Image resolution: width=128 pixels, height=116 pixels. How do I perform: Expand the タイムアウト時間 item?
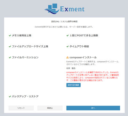coord(79,46)
